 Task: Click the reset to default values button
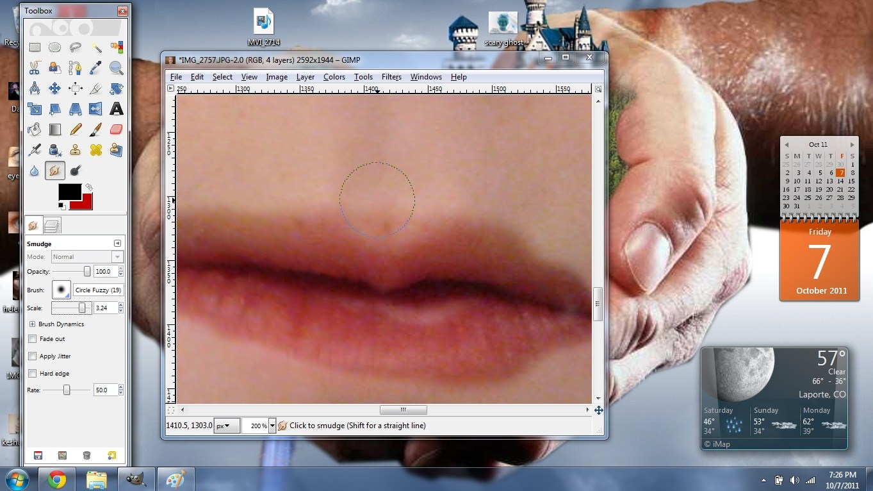click(x=112, y=456)
